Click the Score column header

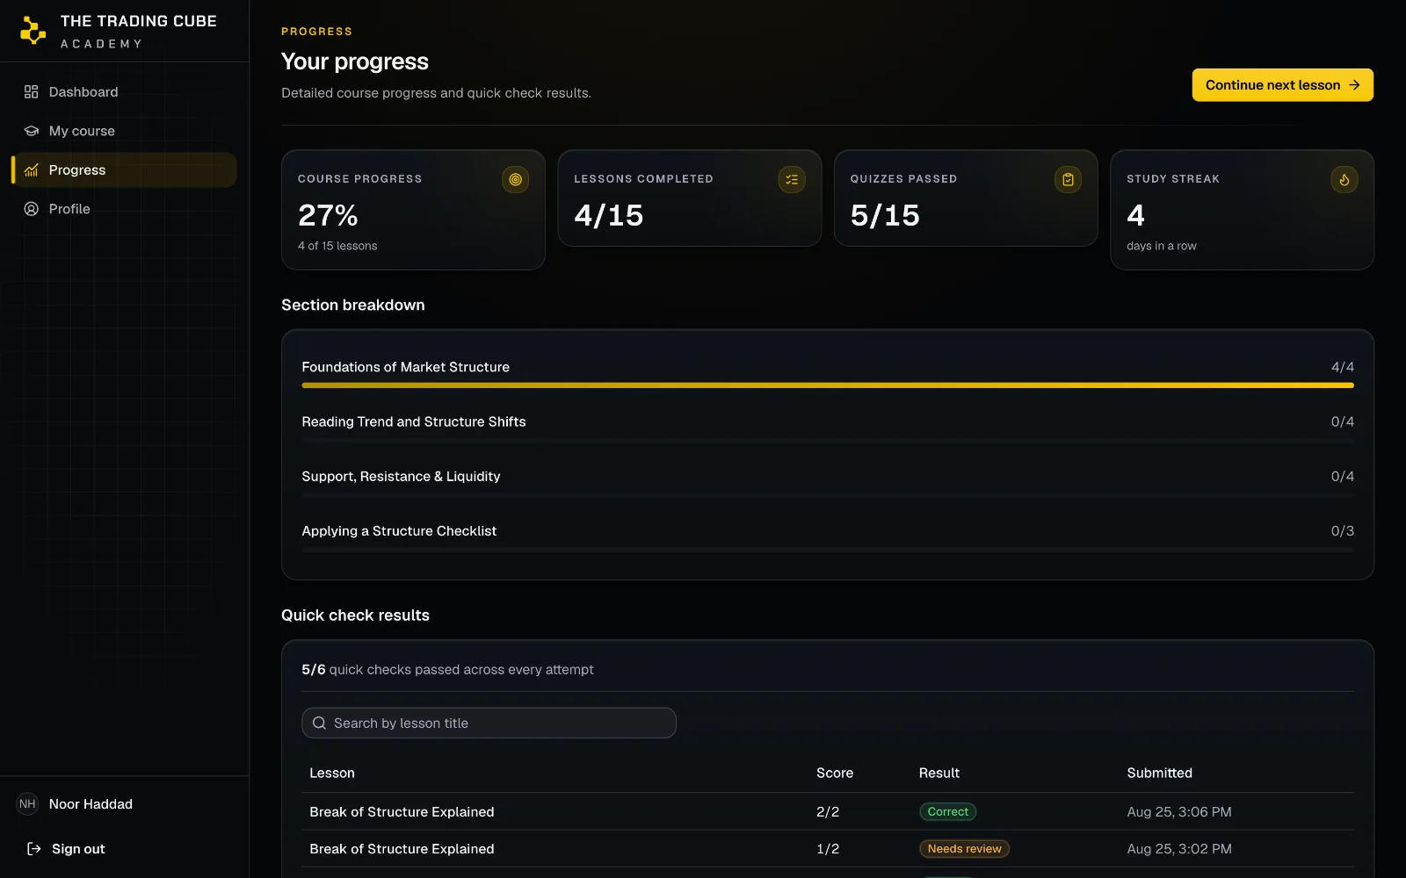[835, 774]
